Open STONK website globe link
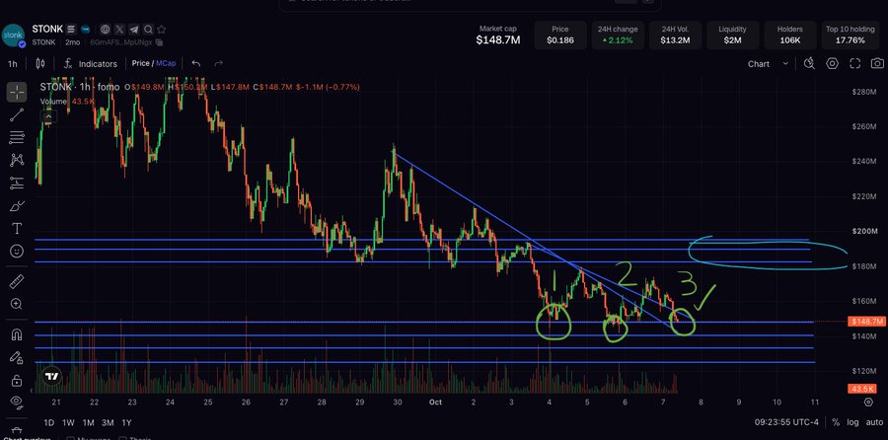 pyautogui.click(x=105, y=30)
